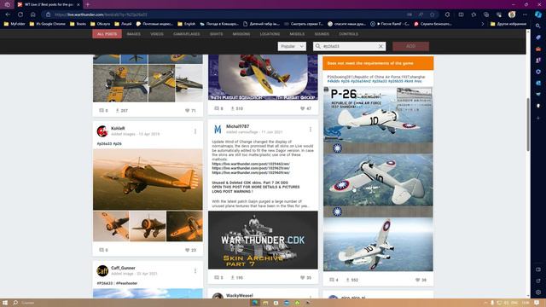Image resolution: width=546 pixels, height=307 pixels.
Task: Click the page vertical scrollbar thumb
Action: click(x=528, y=125)
